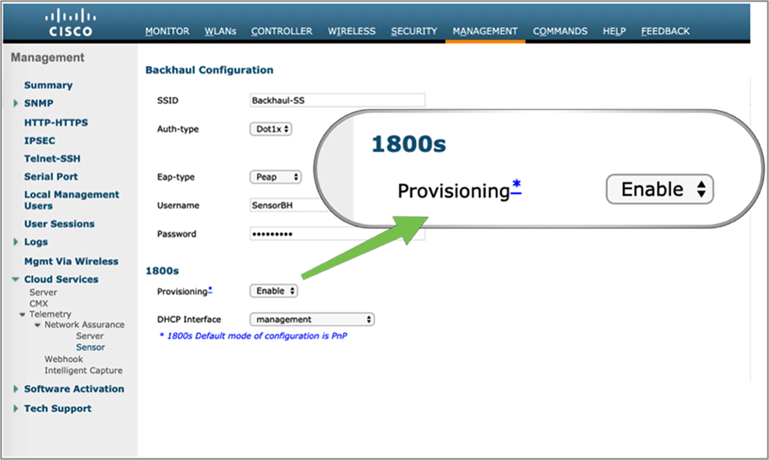This screenshot has height=460, width=769.
Task: Expand the Tech Support arrow
Action: pyautogui.click(x=16, y=408)
